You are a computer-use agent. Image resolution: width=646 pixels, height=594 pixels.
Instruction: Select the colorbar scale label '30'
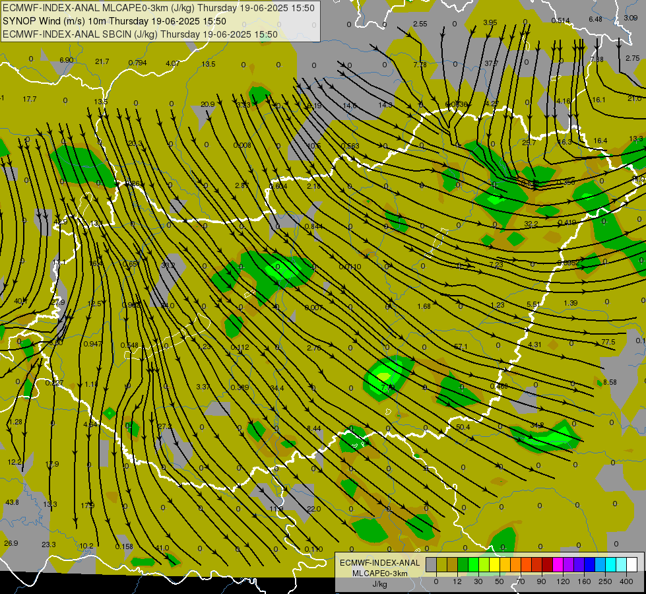point(478,581)
